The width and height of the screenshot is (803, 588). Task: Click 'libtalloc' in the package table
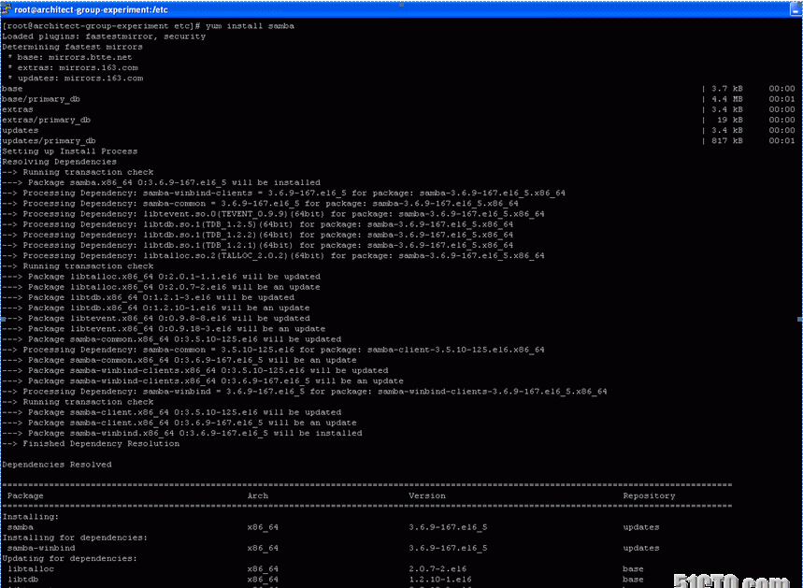(x=31, y=569)
